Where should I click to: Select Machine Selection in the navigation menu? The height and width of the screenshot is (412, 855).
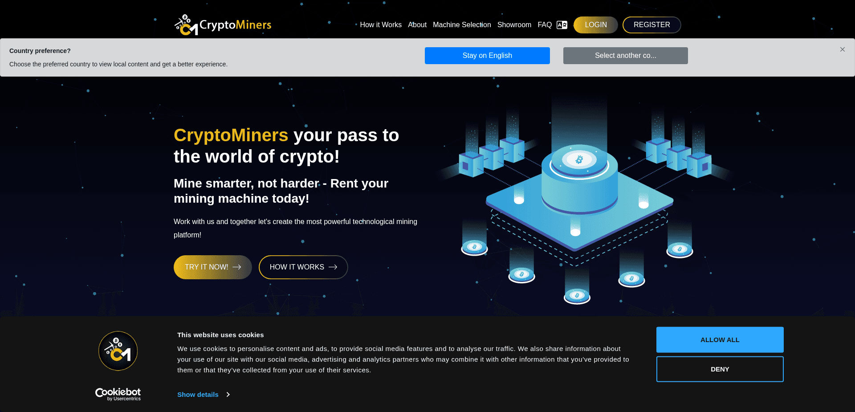(x=461, y=24)
